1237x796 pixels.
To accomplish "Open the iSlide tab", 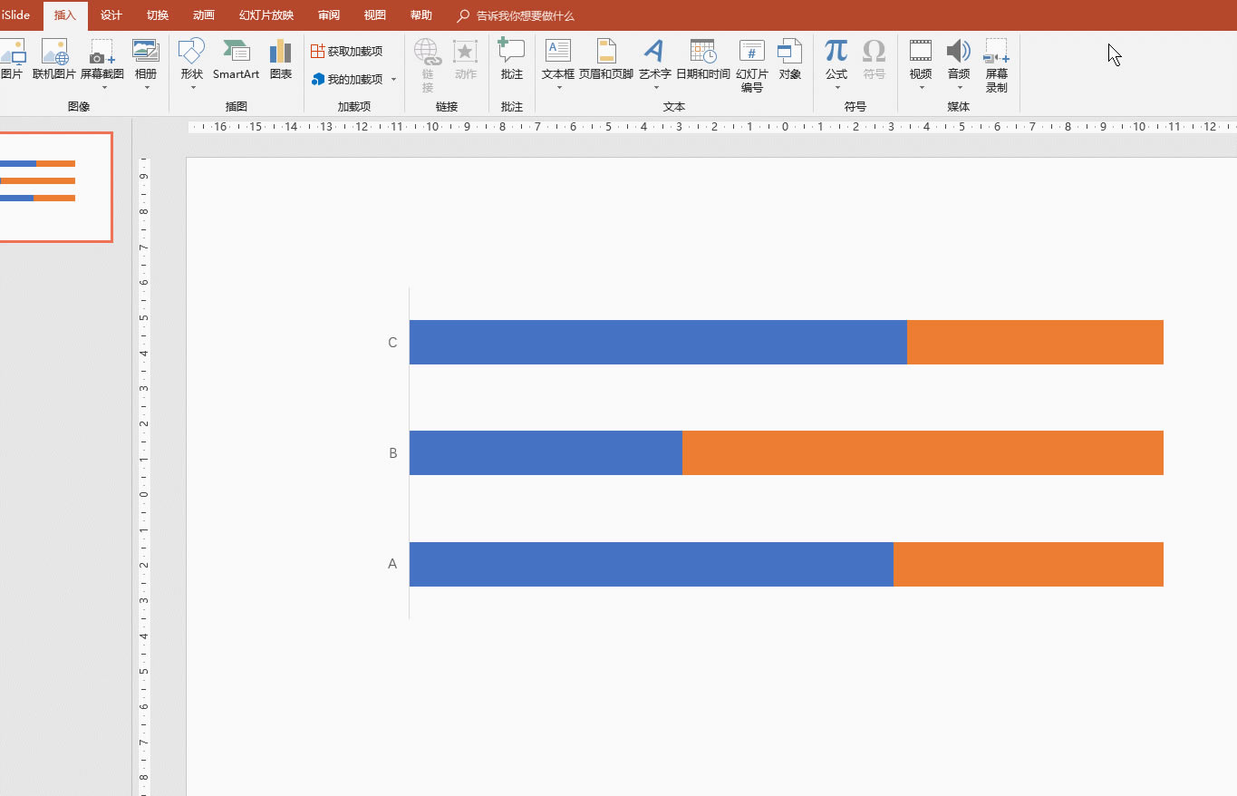I will point(15,15).
